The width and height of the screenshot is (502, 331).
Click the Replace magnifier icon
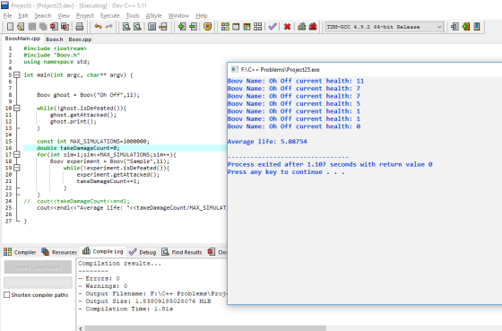tap(138, 27)
